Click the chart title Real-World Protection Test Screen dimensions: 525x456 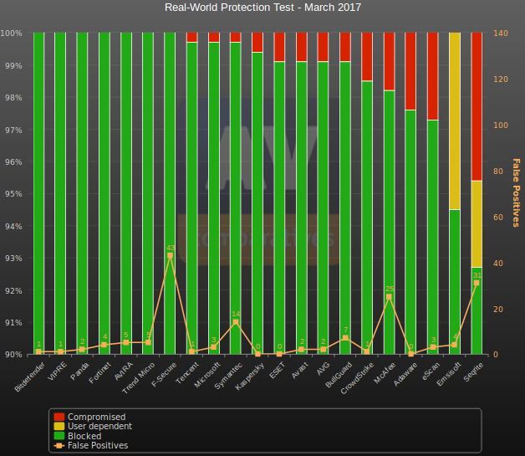(262, 8)
